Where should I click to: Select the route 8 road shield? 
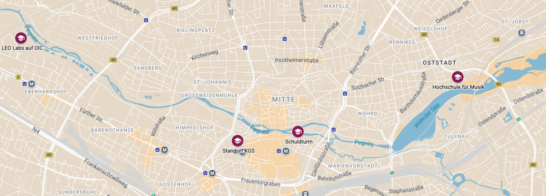tap(18, 77)
